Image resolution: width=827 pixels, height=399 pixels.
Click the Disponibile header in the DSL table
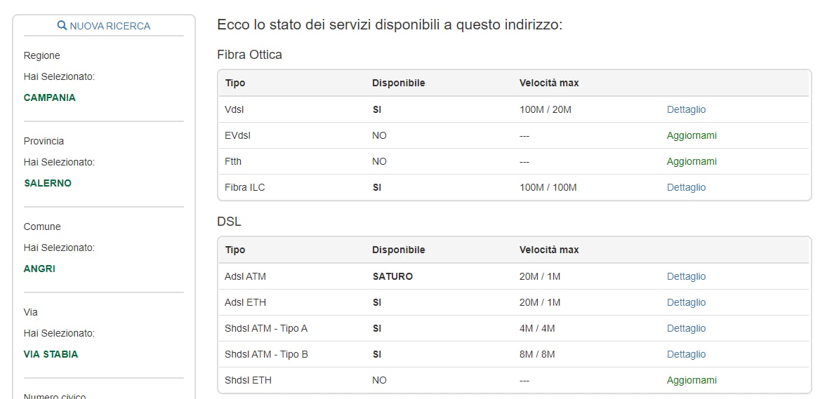pos(398,250)
